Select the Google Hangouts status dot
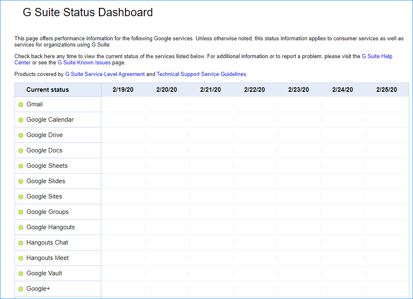This screenshot has height=299, width=413. (21, 228)
